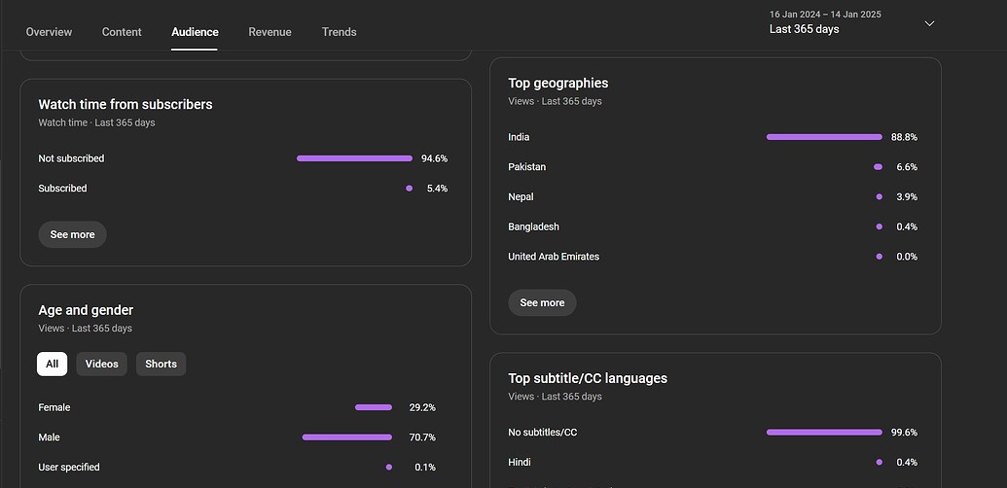Click the Male viewers percentage bar

346,437
